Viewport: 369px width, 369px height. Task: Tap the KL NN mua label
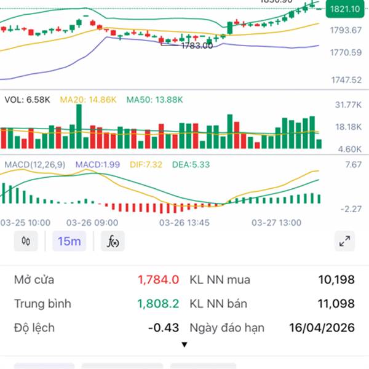point(220,280)
